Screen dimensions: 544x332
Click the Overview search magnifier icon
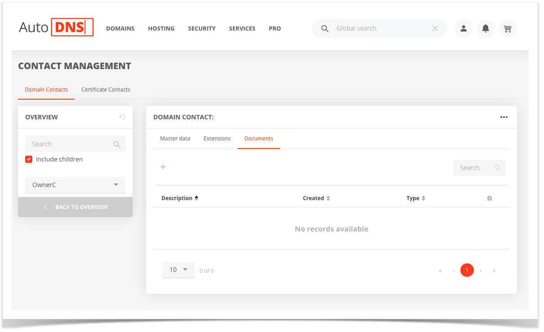point(117,144)
